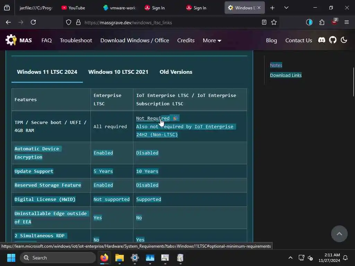Toggle reader view icon
Screen dimensions: 355x266
tap(264, 22)
